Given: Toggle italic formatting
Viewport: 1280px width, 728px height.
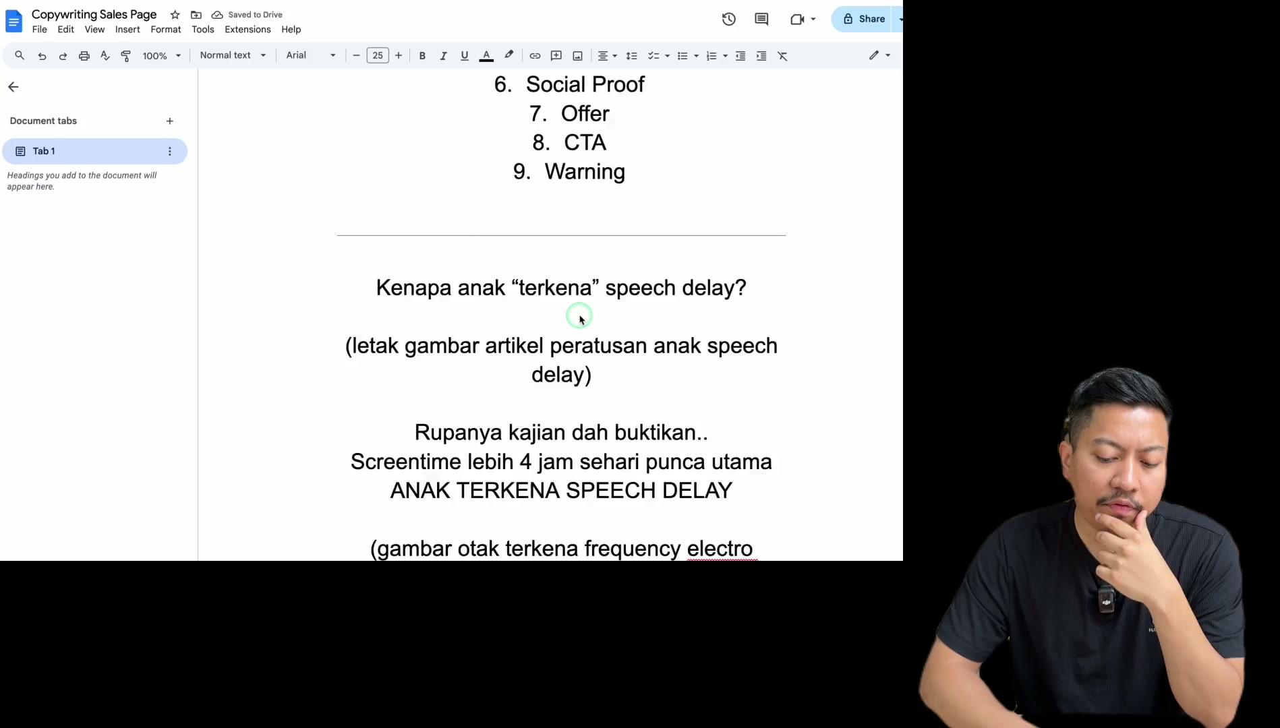Looking at the screenshot, I should coord(443,56).
